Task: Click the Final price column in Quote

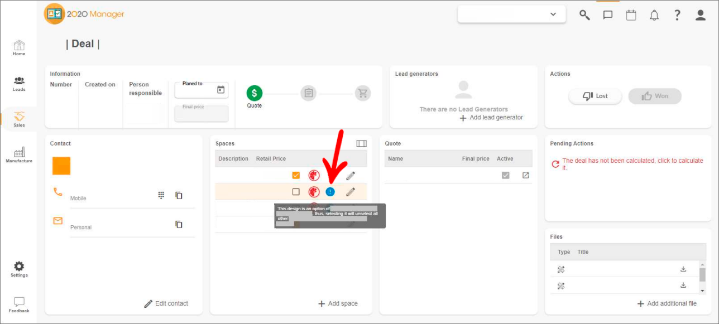Action: tap(476, 158)
